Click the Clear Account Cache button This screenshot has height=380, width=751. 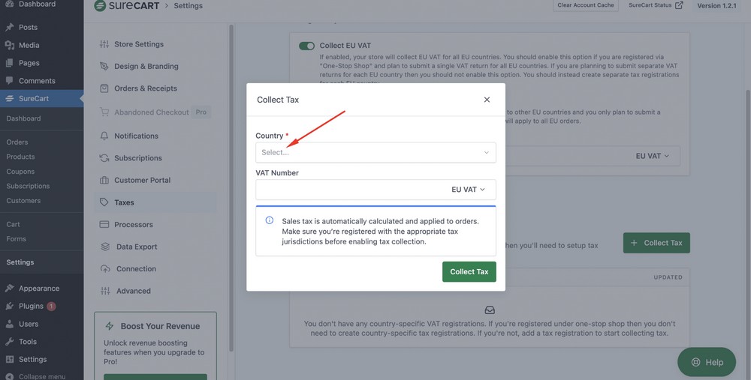[586, 5]
